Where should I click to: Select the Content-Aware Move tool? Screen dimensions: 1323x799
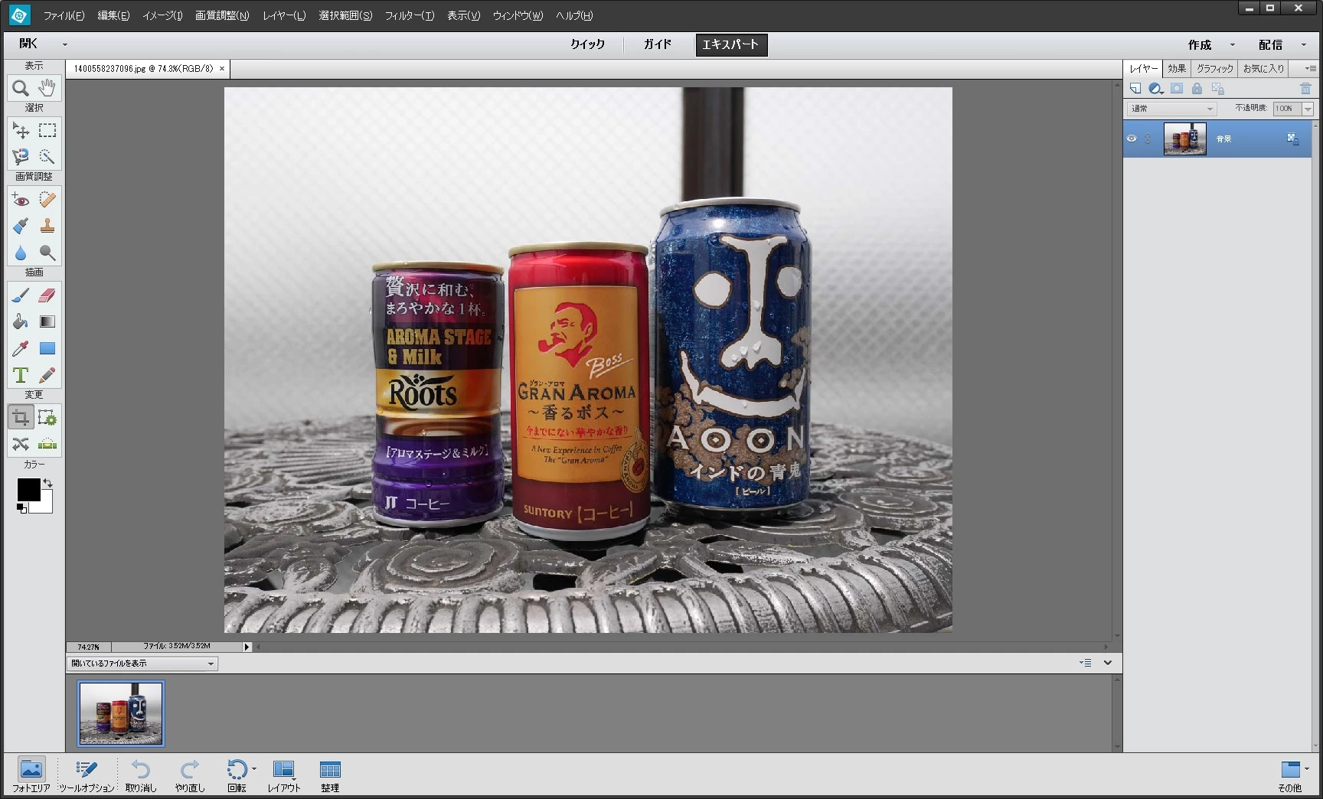click(x=21, y=444)
